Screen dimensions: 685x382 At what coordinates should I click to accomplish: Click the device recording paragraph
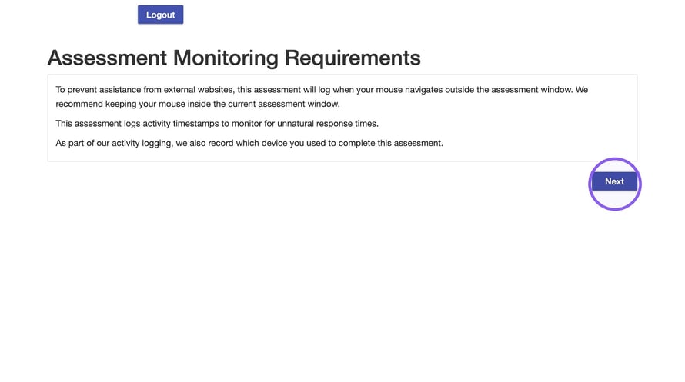pos(249,143)
